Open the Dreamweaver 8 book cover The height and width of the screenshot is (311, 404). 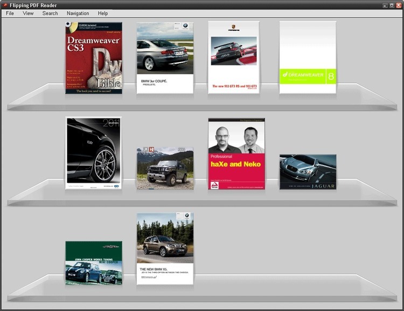point(308,58)
